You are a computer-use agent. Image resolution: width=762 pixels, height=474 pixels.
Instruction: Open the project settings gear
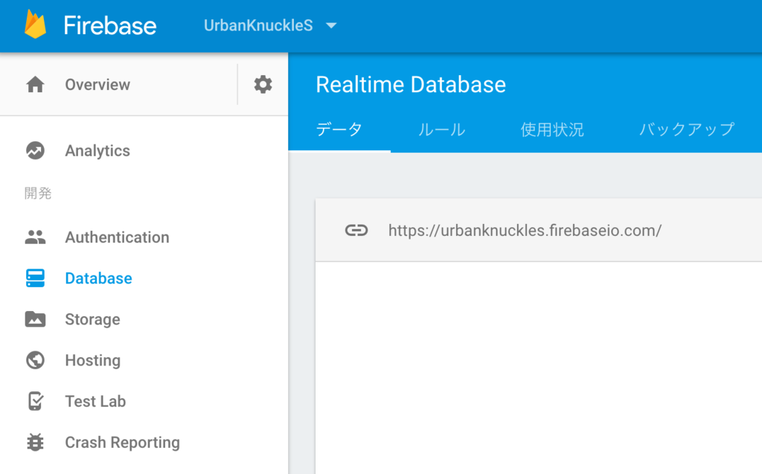(x=262, y=84)
